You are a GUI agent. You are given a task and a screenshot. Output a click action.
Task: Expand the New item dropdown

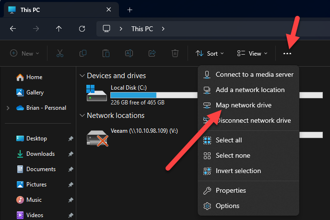click(24, 54)
